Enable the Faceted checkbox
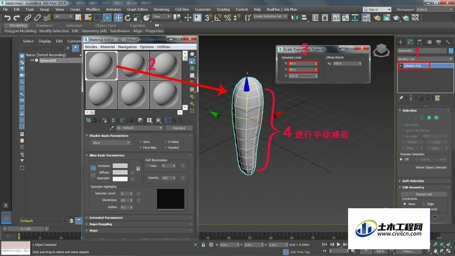 point(166,148)
